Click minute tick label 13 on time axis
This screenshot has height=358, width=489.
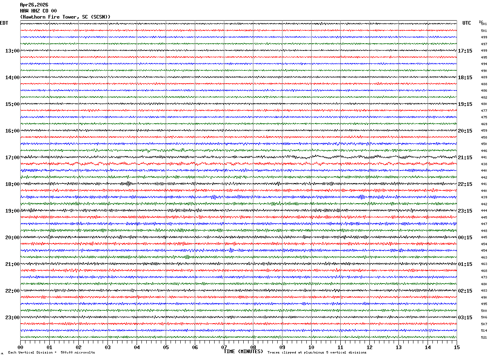tap(398, 347)
